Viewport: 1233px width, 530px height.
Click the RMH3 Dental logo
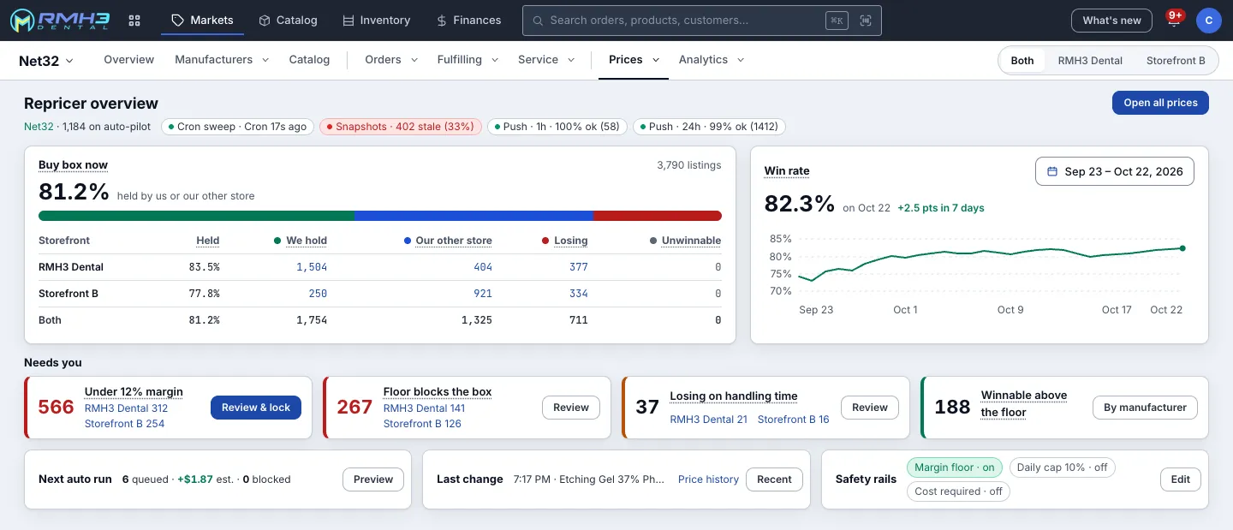(60, 21)
